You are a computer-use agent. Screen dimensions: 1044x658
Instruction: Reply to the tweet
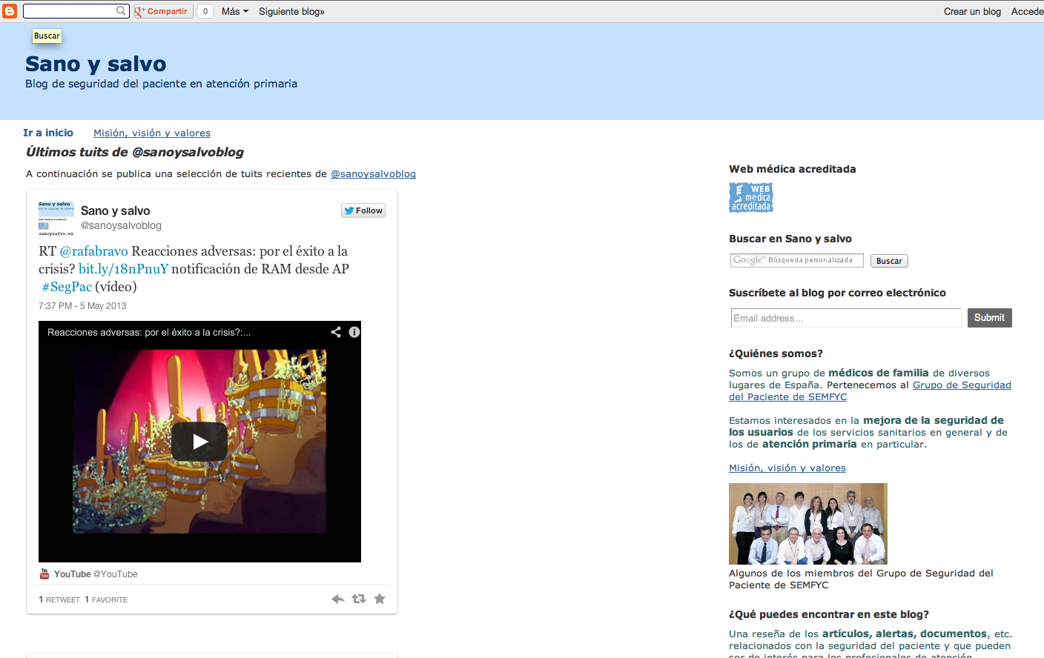tap(338, 599)
